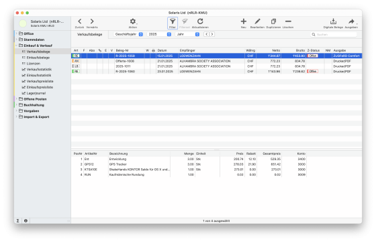Screen dimensions: 376x242
Task: Click Offen status of R-2025-1059
Action: pos(313,56)
